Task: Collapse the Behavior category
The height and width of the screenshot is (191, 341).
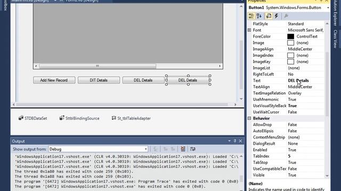Action: 249,118
